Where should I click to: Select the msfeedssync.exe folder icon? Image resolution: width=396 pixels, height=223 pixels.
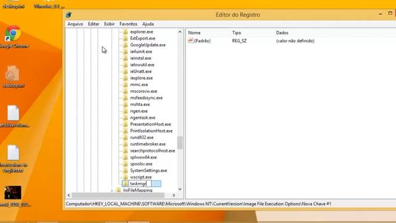point(125,98)
